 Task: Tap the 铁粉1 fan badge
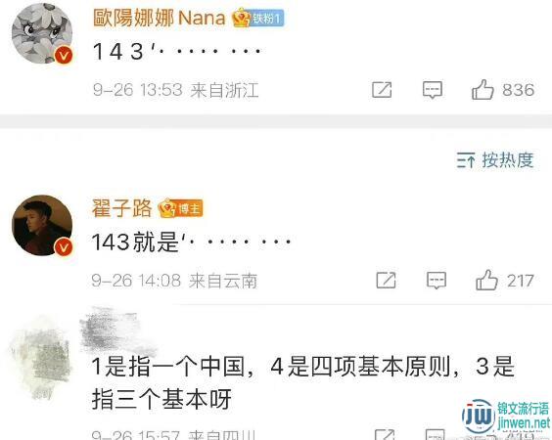coord(258,18)
